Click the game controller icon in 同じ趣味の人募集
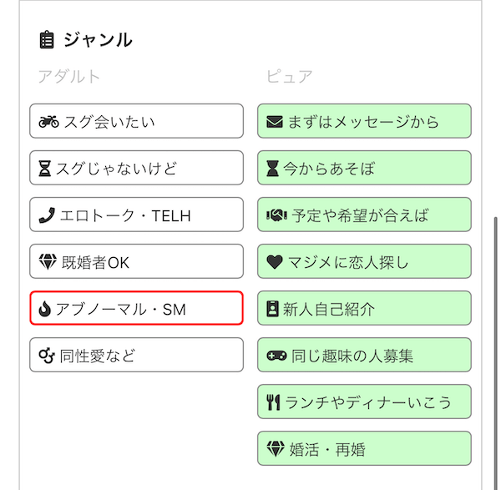501x490 pixels. [x=276, y=356]
